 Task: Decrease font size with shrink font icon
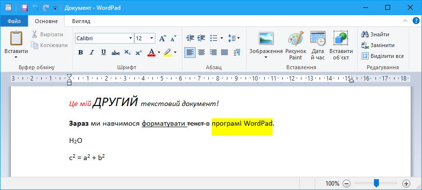coord(174,38)
